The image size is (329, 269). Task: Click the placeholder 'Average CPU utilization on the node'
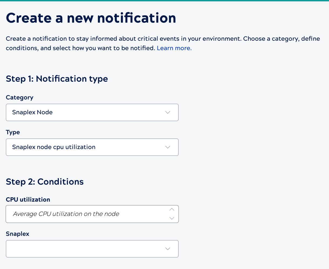[x=66, y=214]
